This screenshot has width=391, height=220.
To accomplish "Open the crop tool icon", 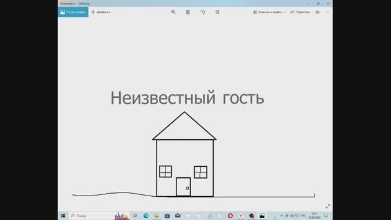I will pyautogui.click(x=217, y=12).
